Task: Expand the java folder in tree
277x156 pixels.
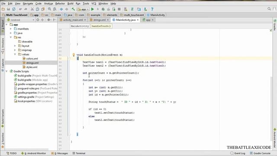Action: coord(11,33)
